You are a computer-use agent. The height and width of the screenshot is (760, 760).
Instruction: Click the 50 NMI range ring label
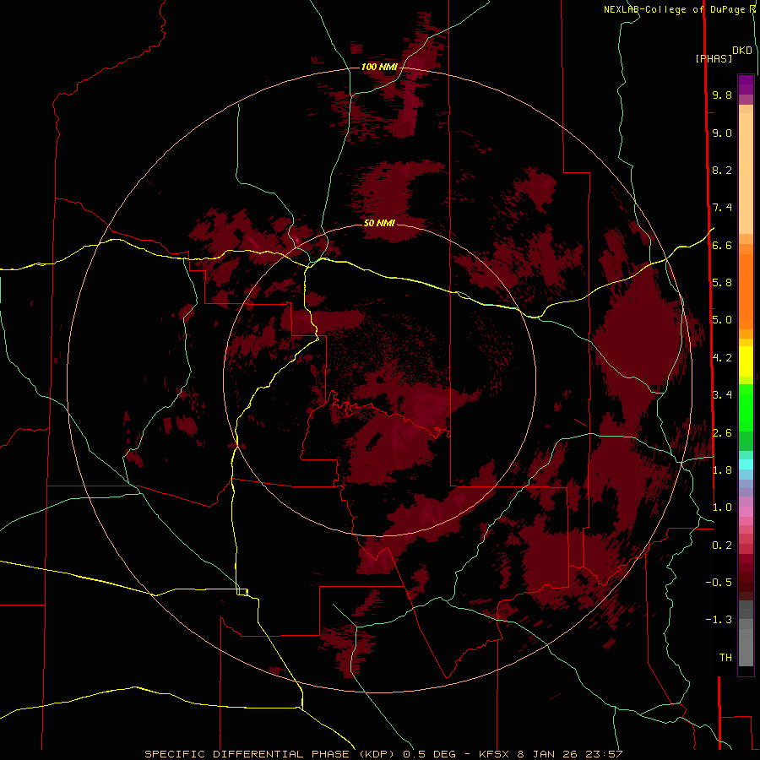379,223
